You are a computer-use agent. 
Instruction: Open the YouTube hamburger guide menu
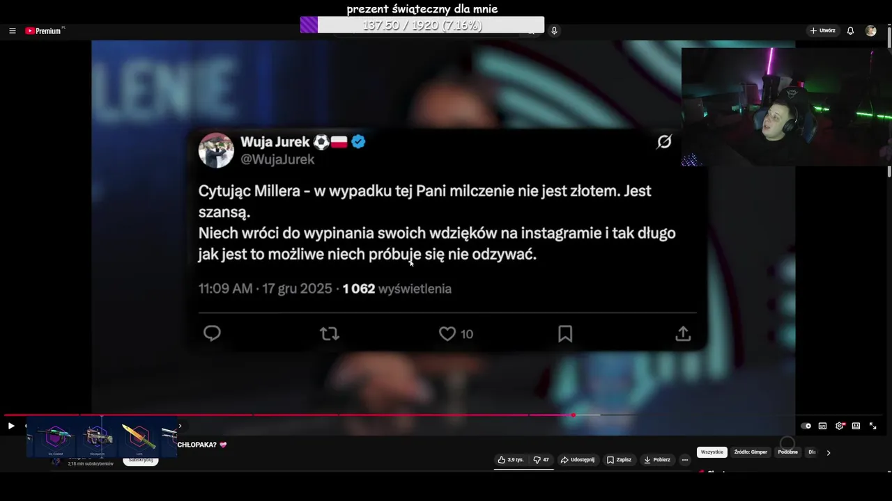point(13,31)
